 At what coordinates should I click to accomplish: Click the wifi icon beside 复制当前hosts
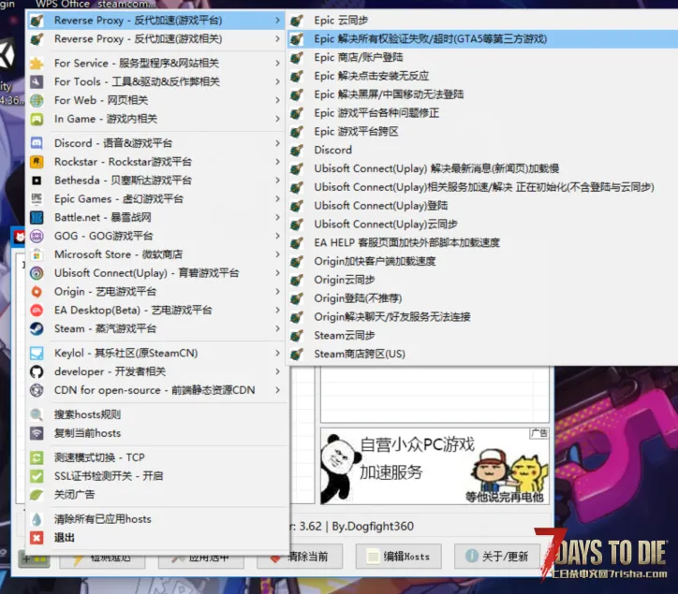point(37,433)
